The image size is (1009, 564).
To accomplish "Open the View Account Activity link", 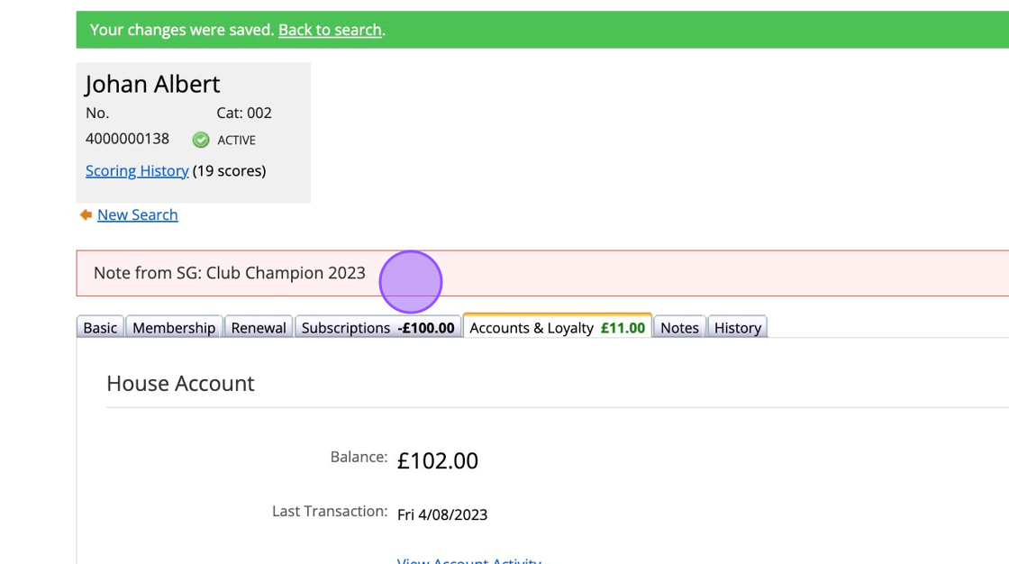I will [469, 560].
